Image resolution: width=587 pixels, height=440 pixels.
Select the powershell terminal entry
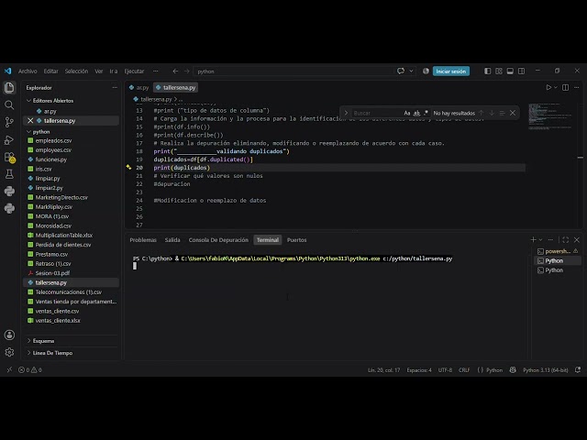[x=557, y=251]
